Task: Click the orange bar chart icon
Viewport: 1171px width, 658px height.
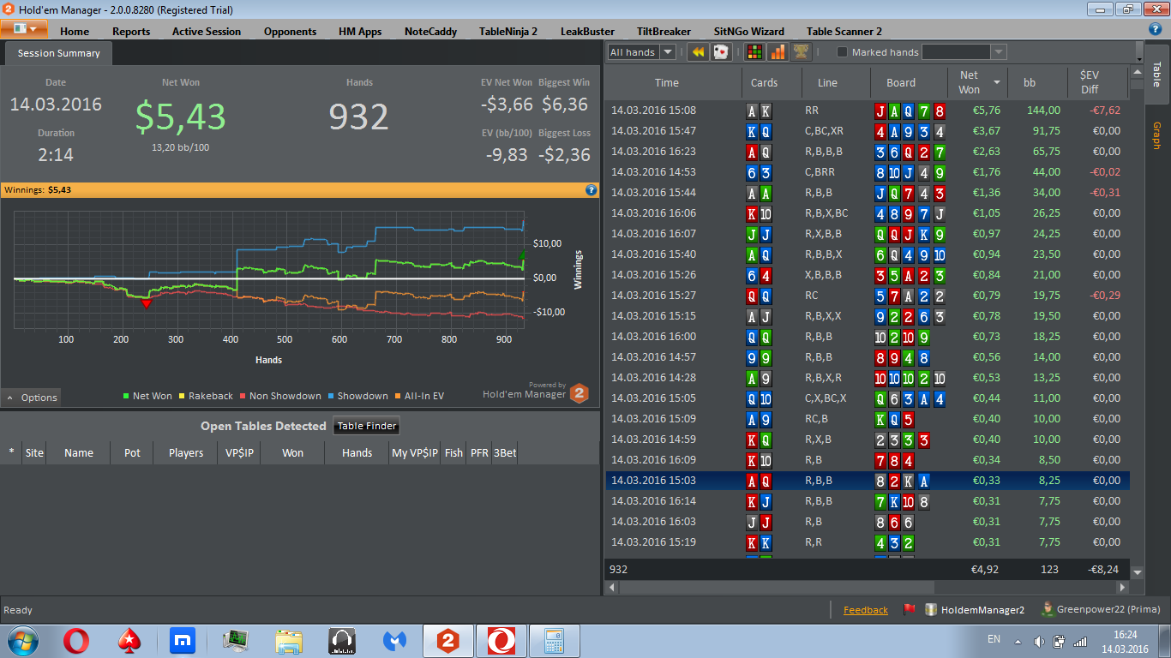Action: (x=778, y=52)
